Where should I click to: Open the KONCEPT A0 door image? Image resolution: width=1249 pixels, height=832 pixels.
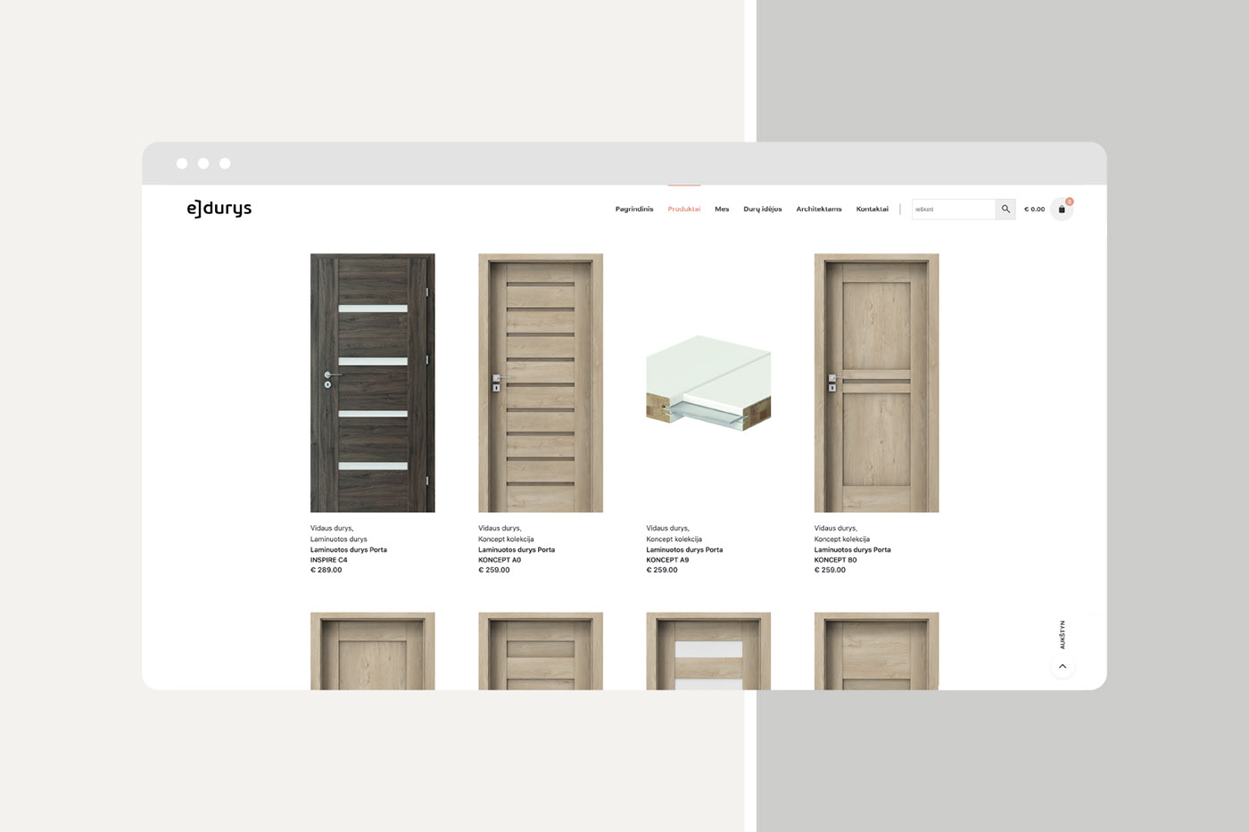point(541,383)
